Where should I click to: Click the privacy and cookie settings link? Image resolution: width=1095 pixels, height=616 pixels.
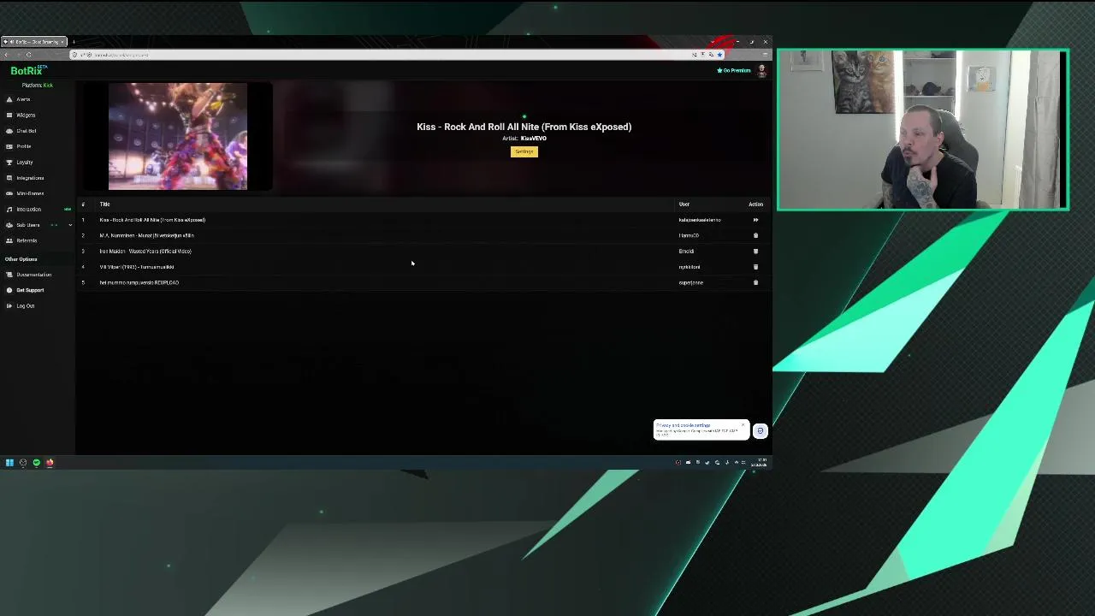point(683,425)
